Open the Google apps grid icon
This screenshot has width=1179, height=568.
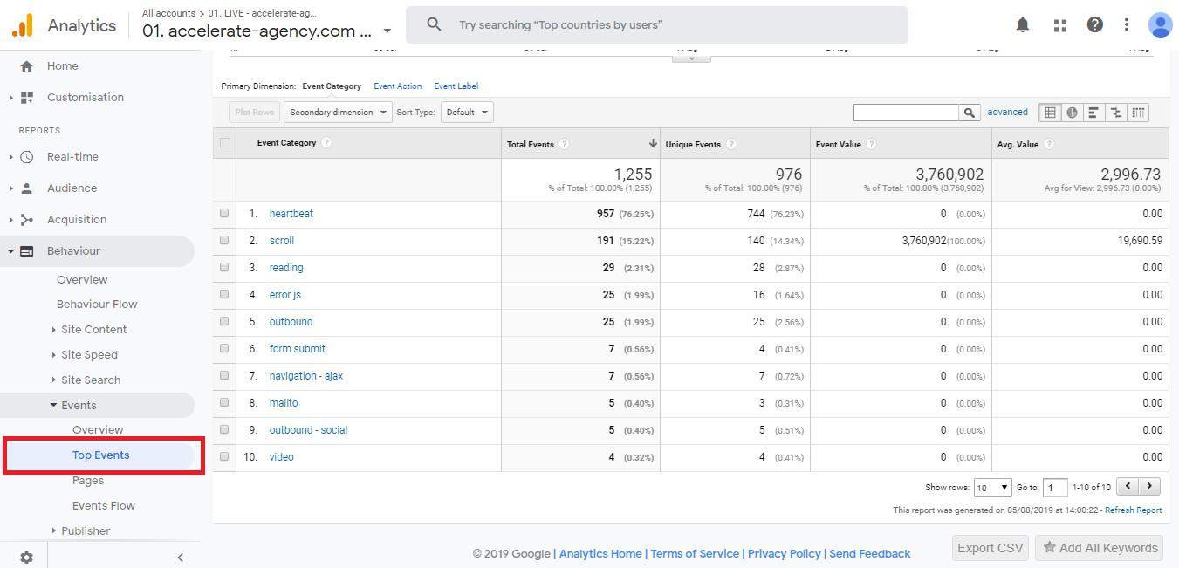point(1059,25)
